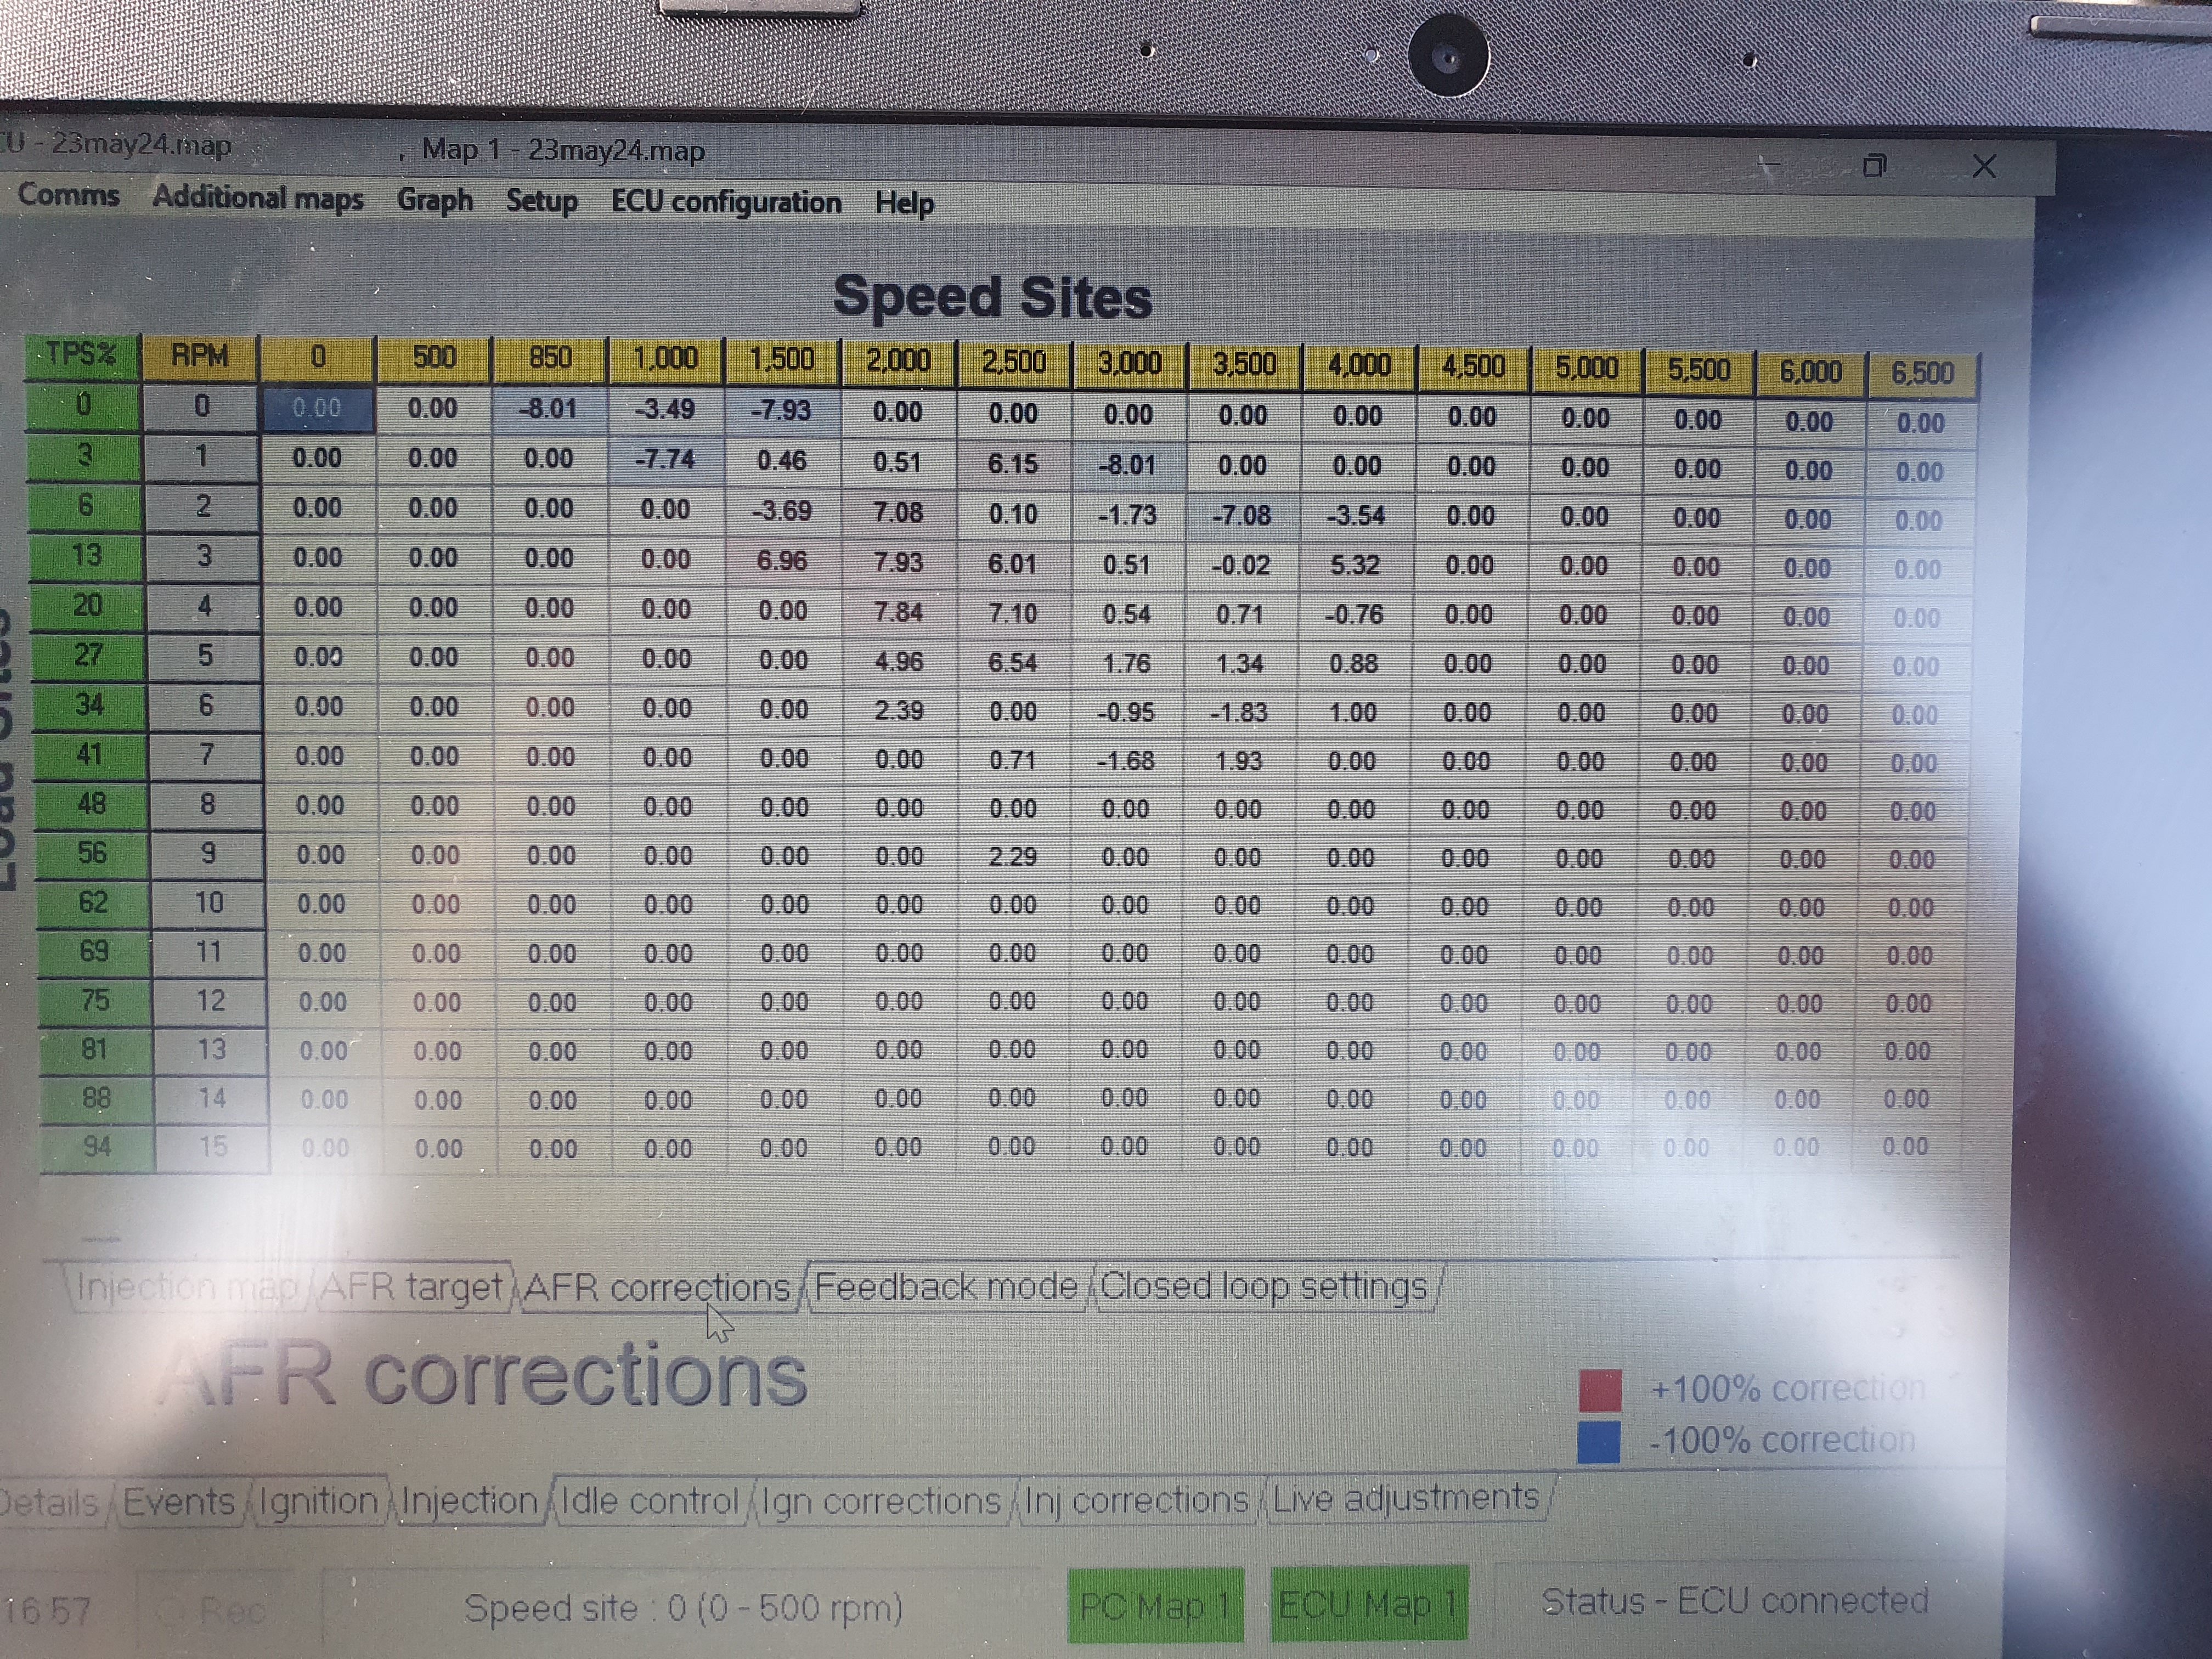Switch to the Events tab
This screenshot has width=2212, height=1659.
179,1501
